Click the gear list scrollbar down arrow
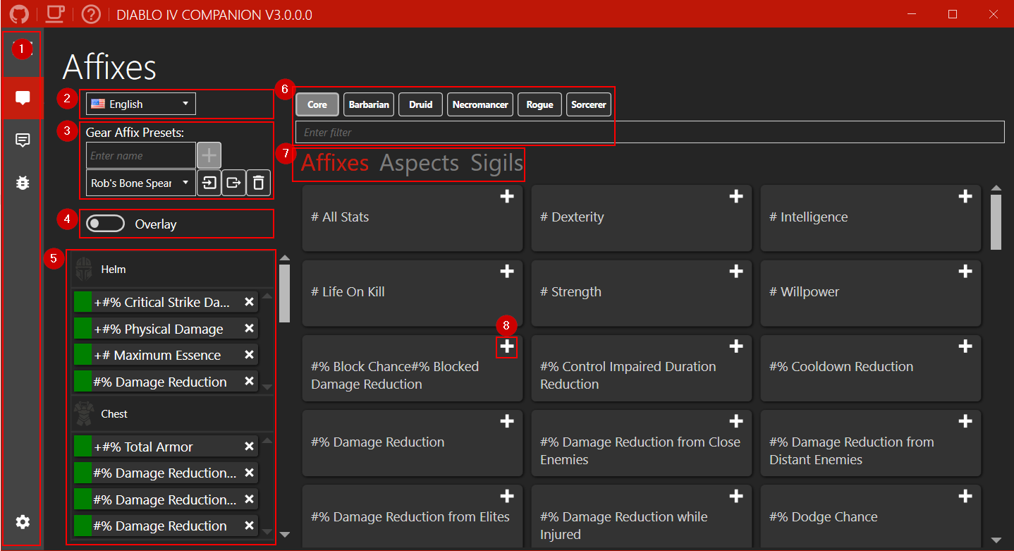Image resolution: width=1014 pixels, height=551 pixels. (284, 535)
